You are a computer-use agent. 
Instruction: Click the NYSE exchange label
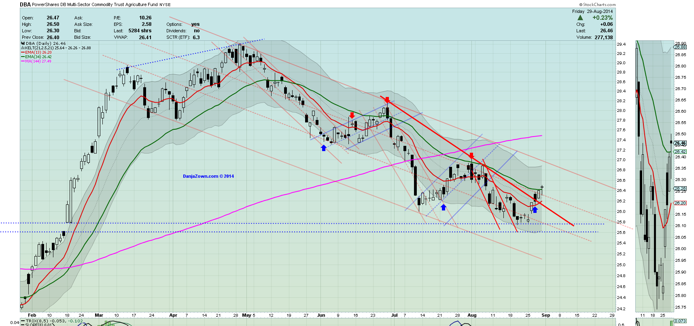[165, 5]
